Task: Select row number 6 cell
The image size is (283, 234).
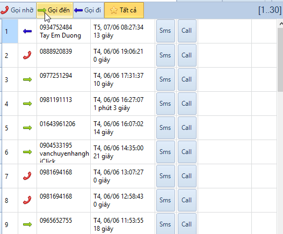Action: click(x=10, y=152)
